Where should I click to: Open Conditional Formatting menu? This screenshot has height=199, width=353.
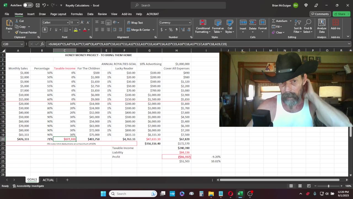[203, 27]
